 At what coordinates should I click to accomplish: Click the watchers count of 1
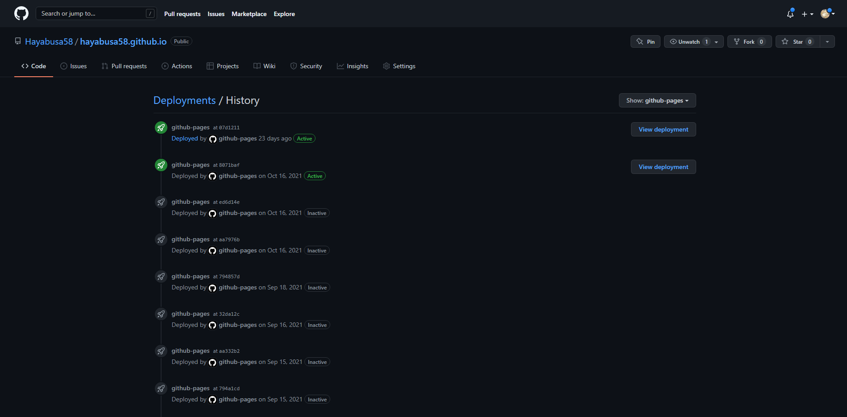pyautogui.click(x=706, y=41)
